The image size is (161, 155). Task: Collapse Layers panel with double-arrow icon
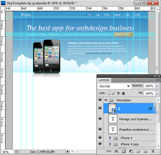[155, 76]
